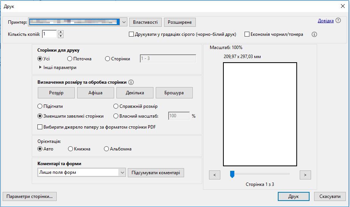Screen dimensions: 350x207
Task: Click Підсумувати коментарі button
Action: [156, 173]
